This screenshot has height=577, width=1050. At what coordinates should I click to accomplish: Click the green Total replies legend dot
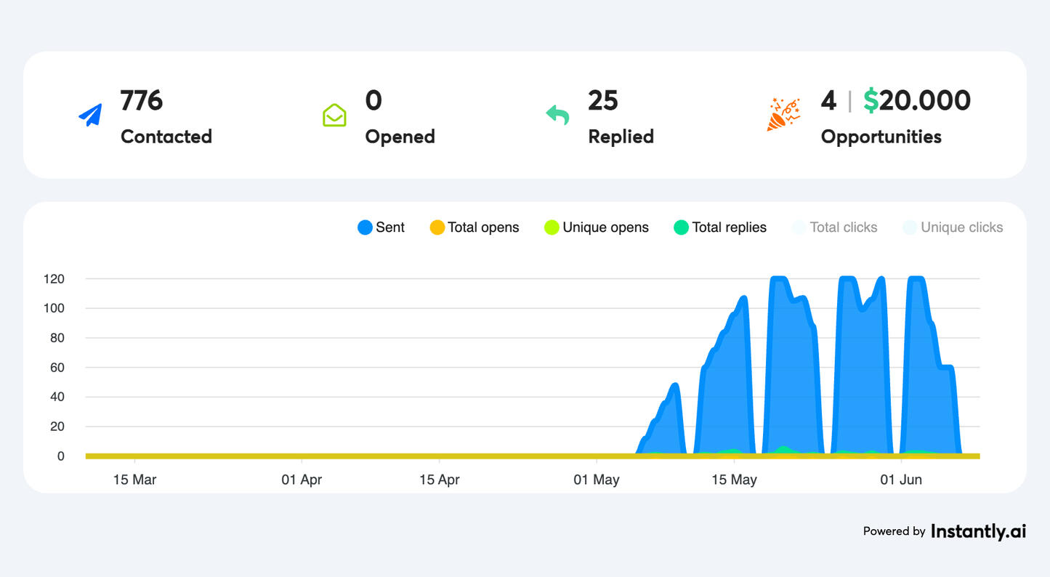pyautogui.click(x=681, y=227)
